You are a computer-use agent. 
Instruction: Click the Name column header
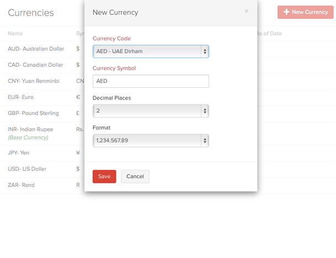[15, 34]
